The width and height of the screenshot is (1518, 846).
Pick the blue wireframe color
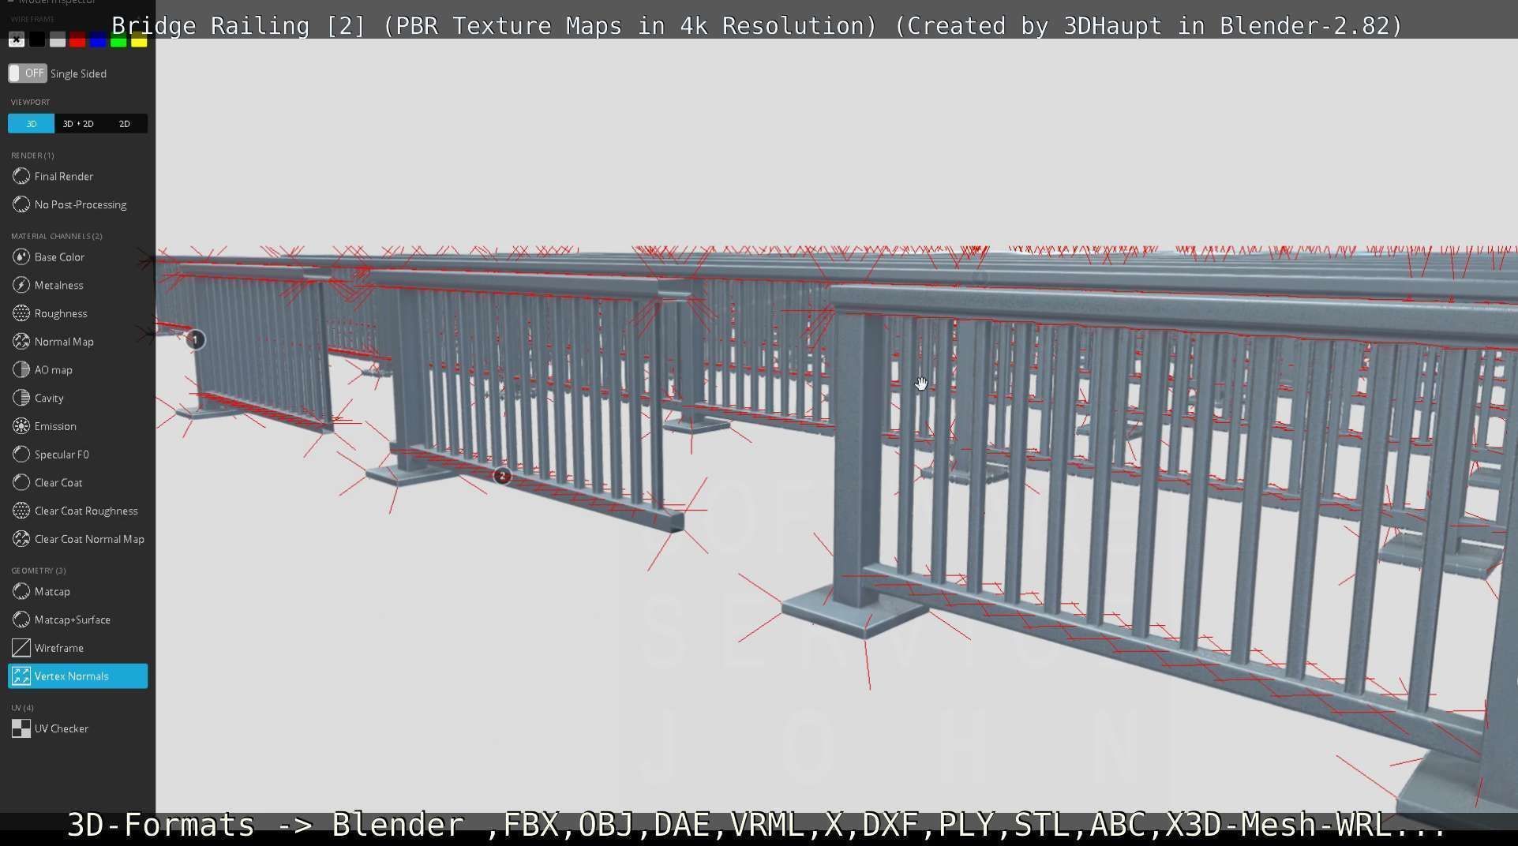click(98, 39)
